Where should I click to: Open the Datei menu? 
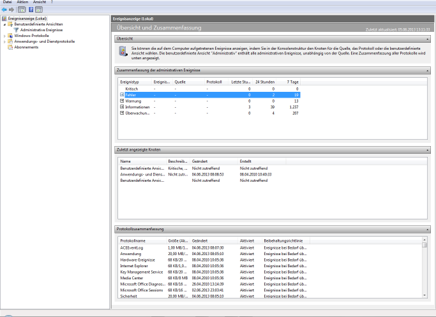point(7,2)
